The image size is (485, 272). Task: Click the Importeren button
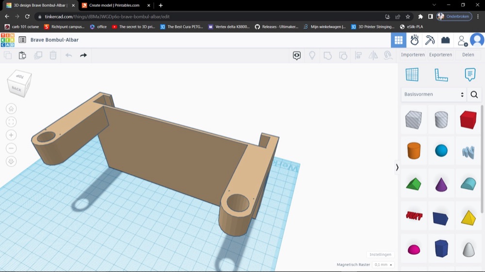point(413,55)
